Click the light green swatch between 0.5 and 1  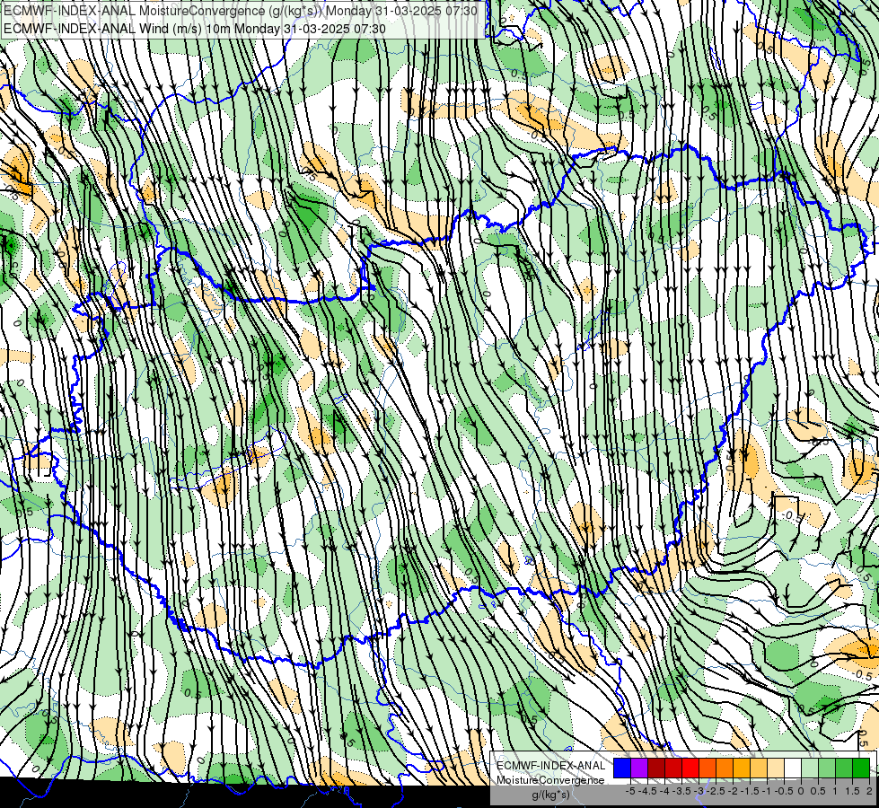click(x=827, y=768)
